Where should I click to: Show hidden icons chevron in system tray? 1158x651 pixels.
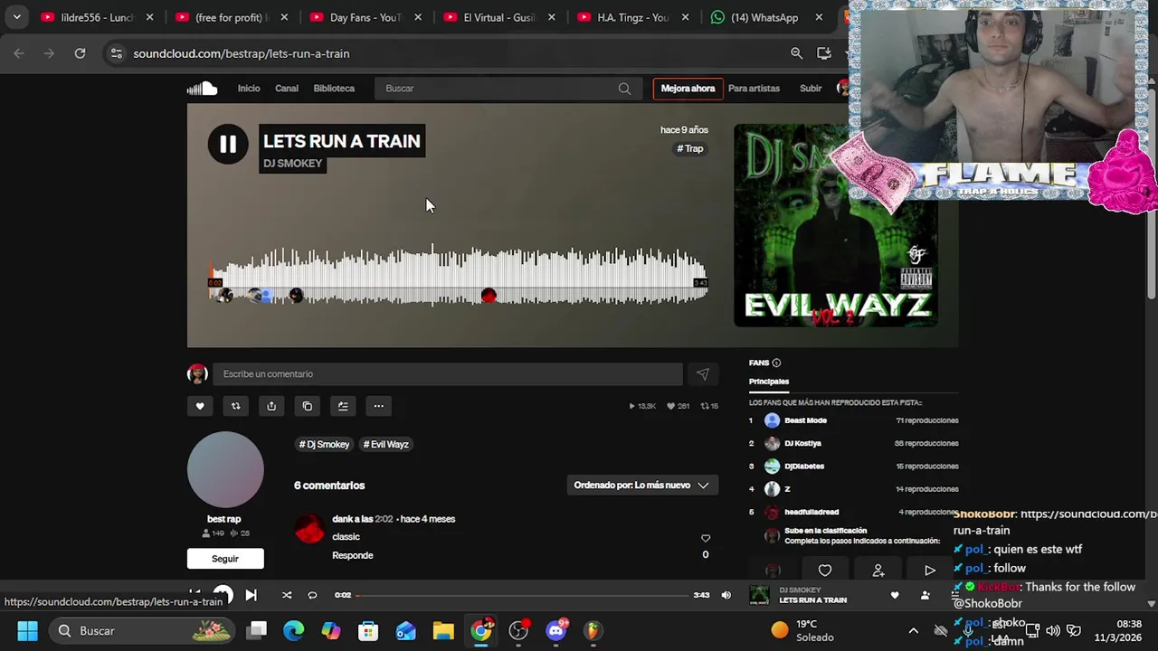[913, 631]
